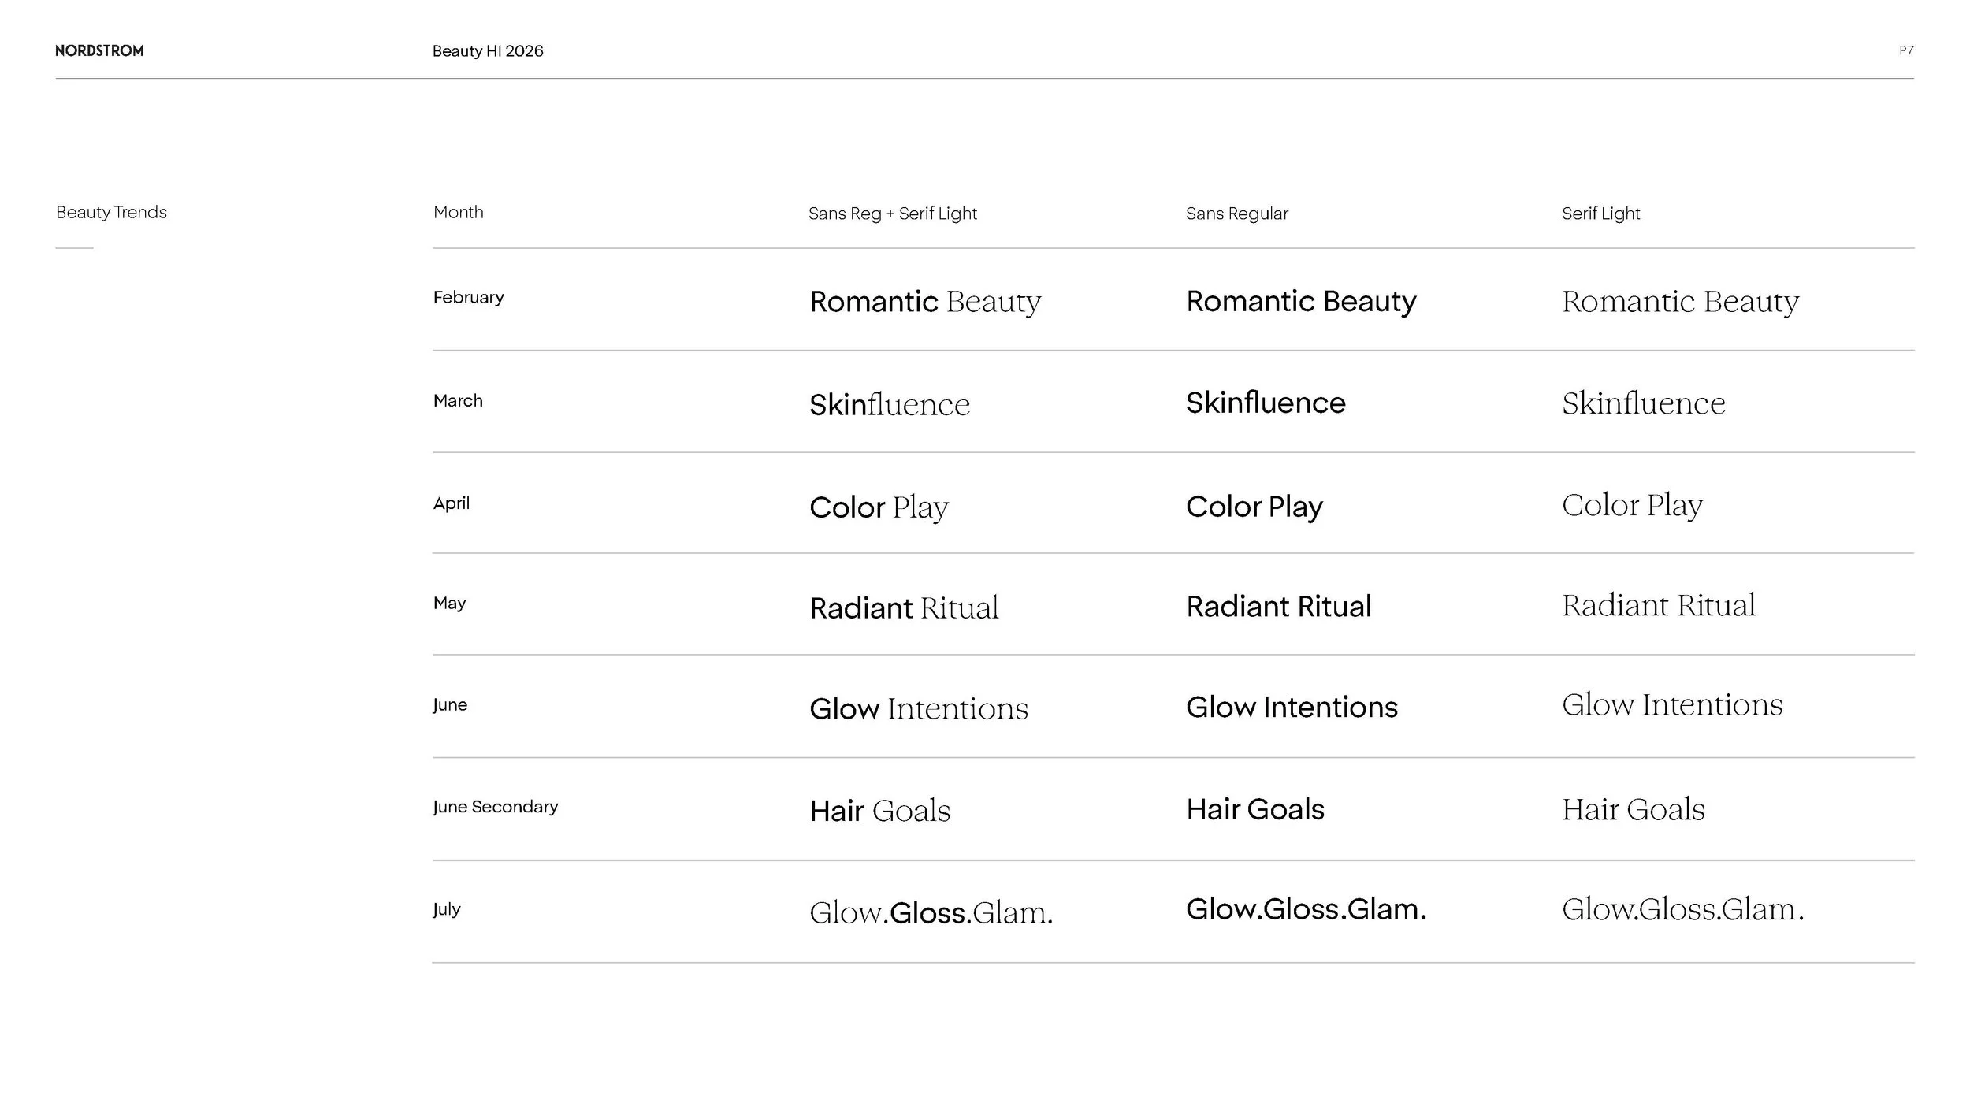Select "Skinfluence" in the Serif Light column
The height and width of the screenshot is (1107, 1970).
tap(1643, 403)
